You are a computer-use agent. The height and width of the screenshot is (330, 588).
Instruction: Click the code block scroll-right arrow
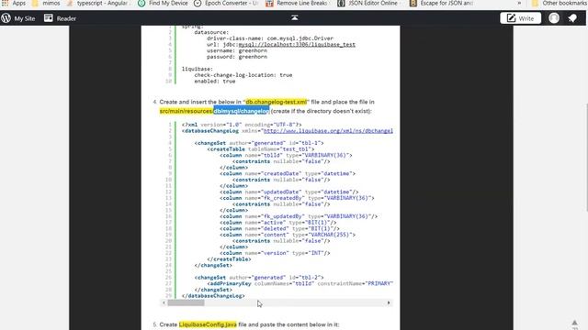pyautogui.click(x=389, y=302)
